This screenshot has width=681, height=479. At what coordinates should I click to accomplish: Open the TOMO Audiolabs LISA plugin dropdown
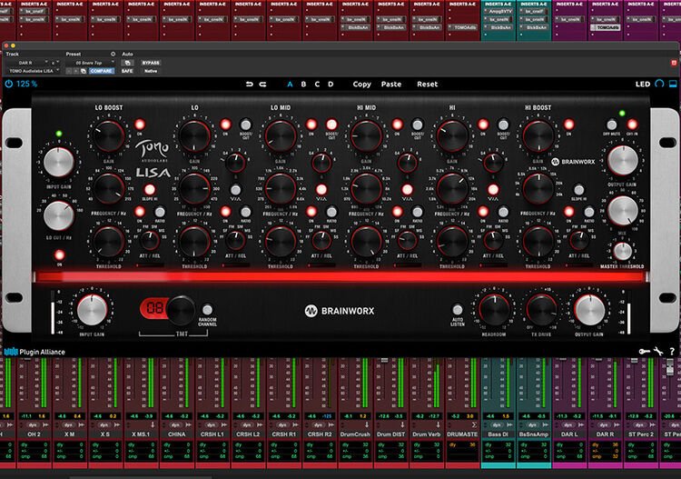pyautogui.click(x=33, y=71)
